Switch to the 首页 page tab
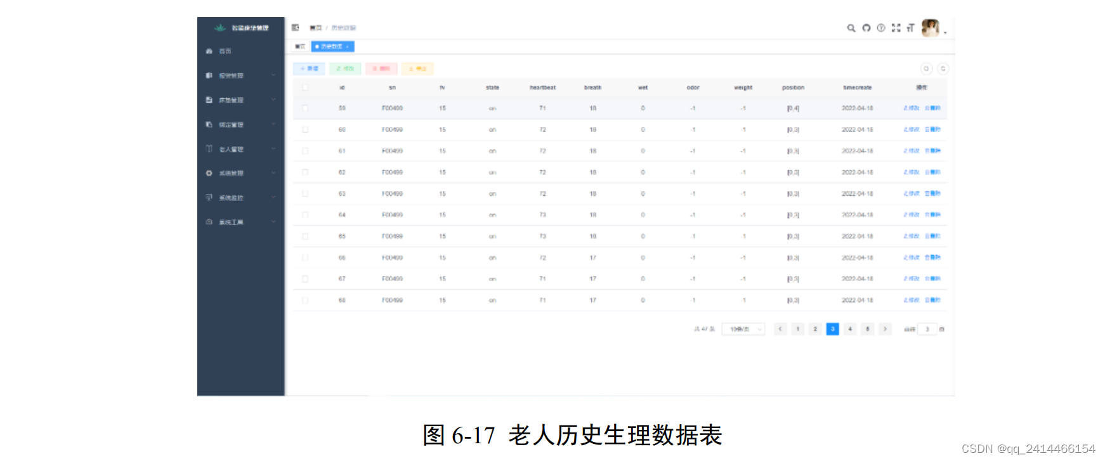1105x461 pixels. click(x=300, y=46)
